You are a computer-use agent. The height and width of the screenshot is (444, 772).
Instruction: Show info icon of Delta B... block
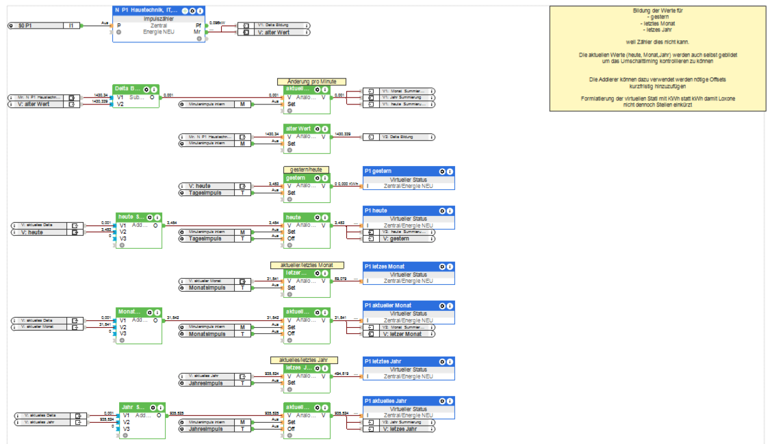[x=153, y=89]
